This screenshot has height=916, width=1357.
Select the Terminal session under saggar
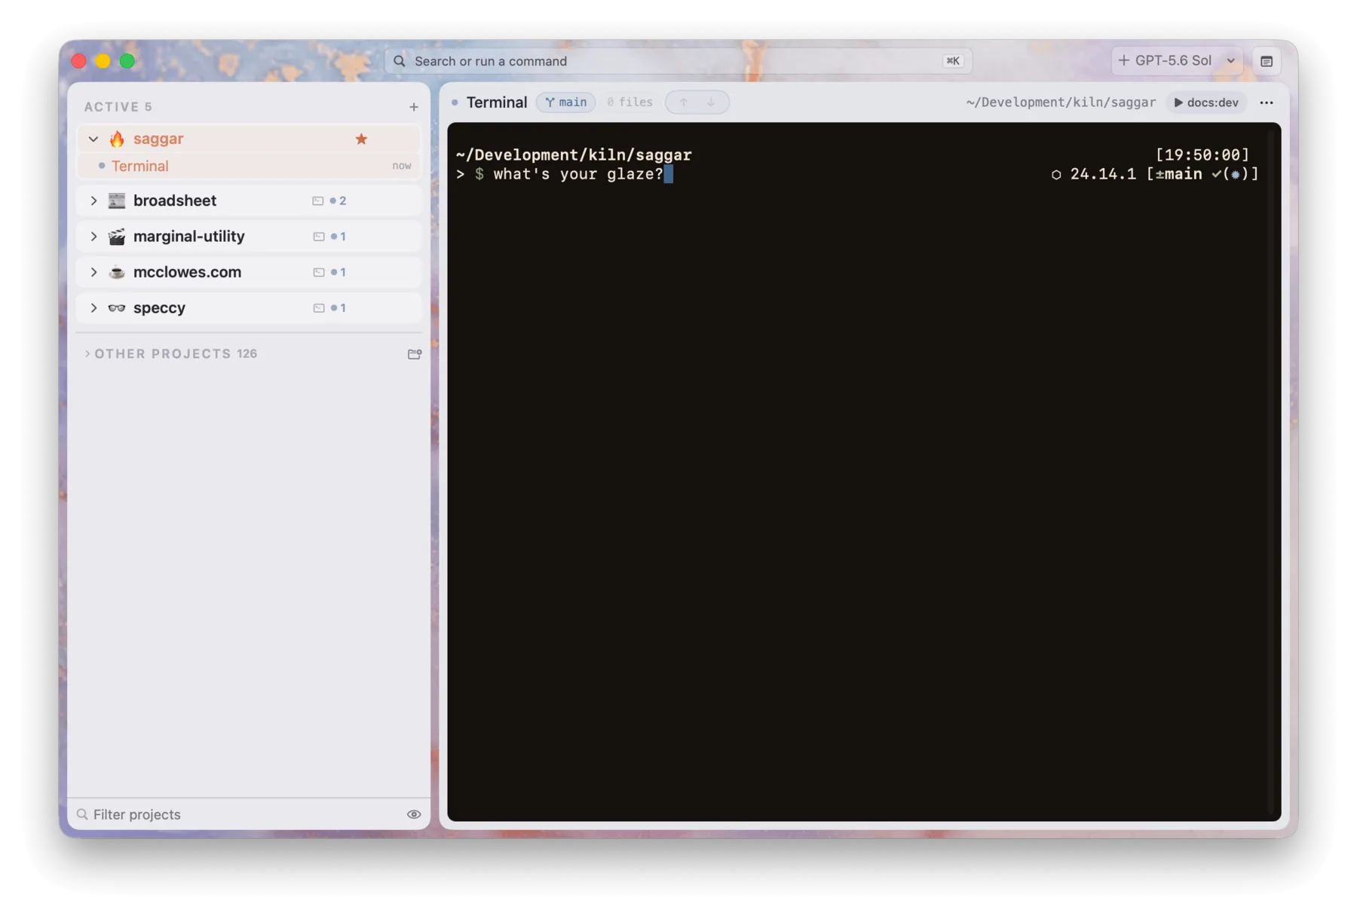point(249,166)
